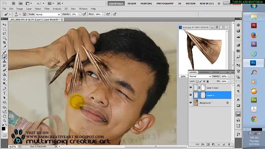The image size is (265, 149).
Task: Switch to the Essentials workspace
Action: [x=116, y=3]
